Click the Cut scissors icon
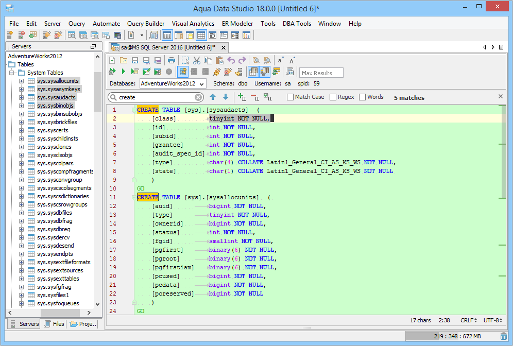513x346 pixels. (x=196, y=60)
